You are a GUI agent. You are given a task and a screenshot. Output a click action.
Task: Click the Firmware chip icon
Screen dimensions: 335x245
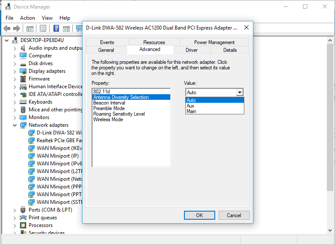pyautogui.click(x=23, y=79)
